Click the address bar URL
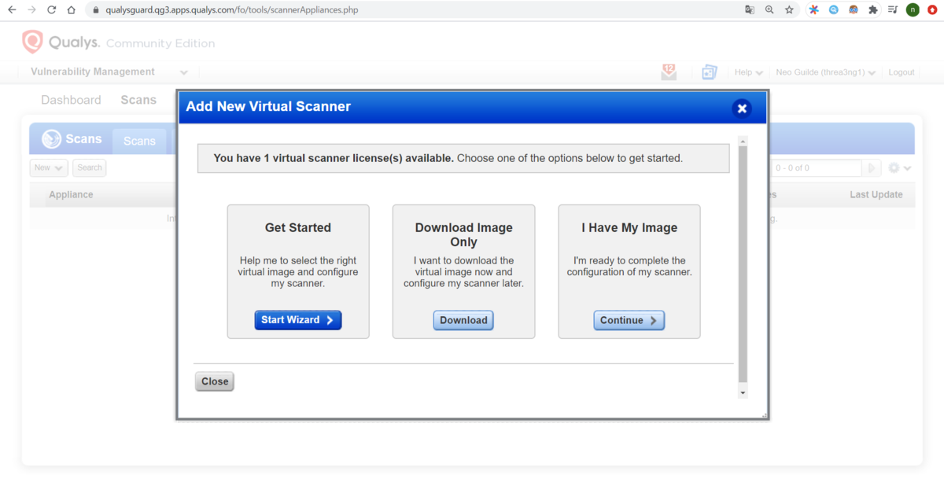Image resolution: width=944 pixels, height=486 pixels. (233, 10)
